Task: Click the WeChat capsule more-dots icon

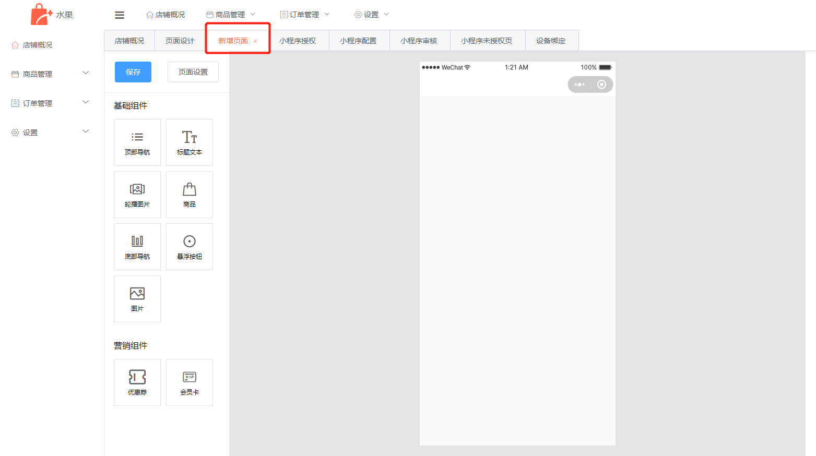Action: [x=580, y=85]
